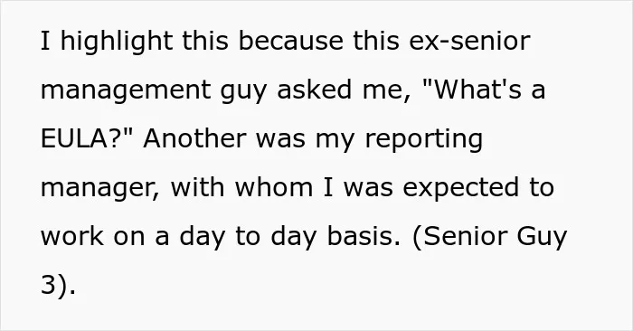Click the word "me," before the quote
The width and height of the screenshot is (633, 331).
click(x=386, y=91)
